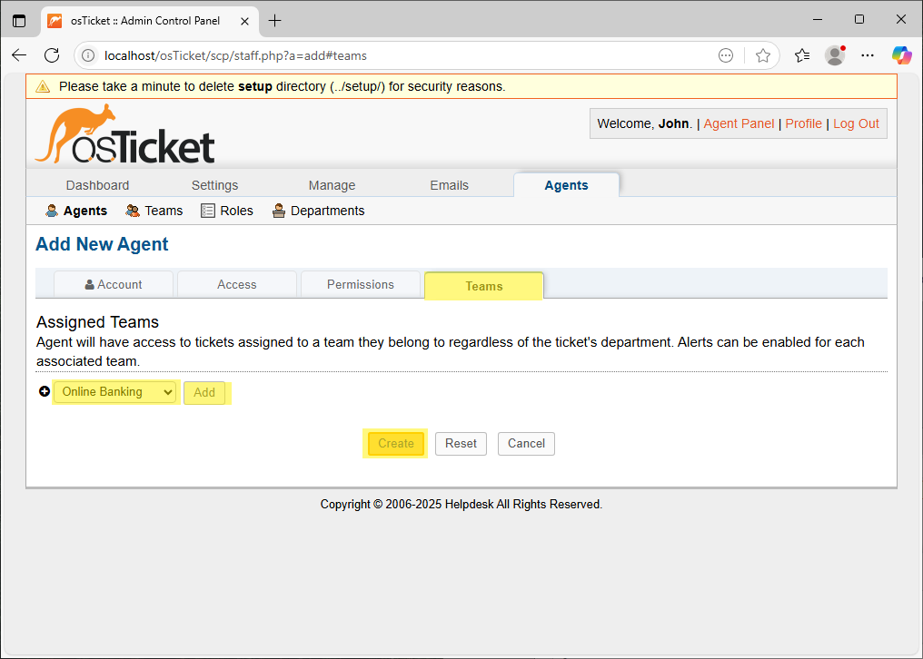Open a new browser tab

274,21
